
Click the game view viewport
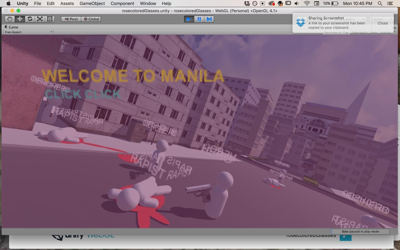click(199, 131)
